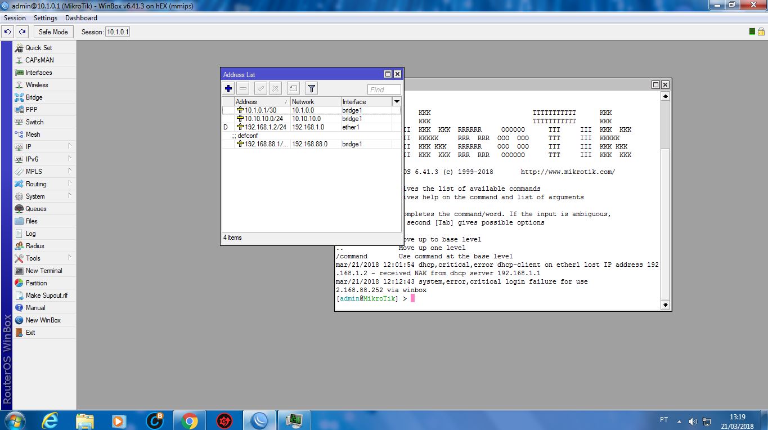Toggle the Safe Mode button
This screenshot has width=768, height=430.
tap(53, 32)
